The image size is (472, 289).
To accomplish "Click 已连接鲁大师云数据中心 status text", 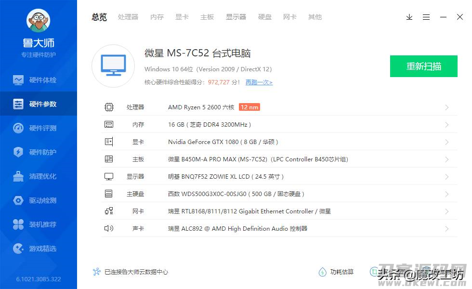I will [x=136, y=272].
